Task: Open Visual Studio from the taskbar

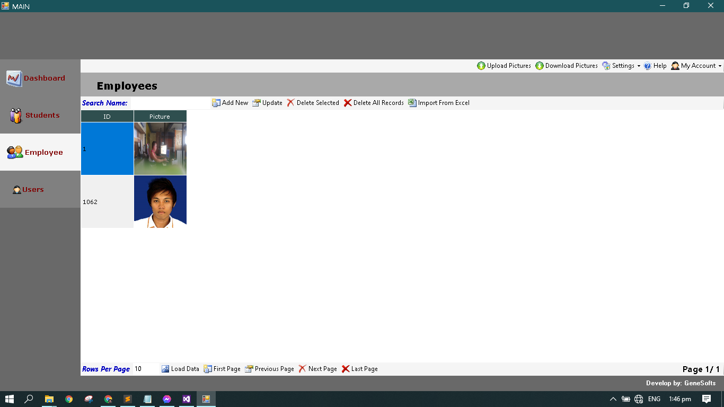Action: 187,399
